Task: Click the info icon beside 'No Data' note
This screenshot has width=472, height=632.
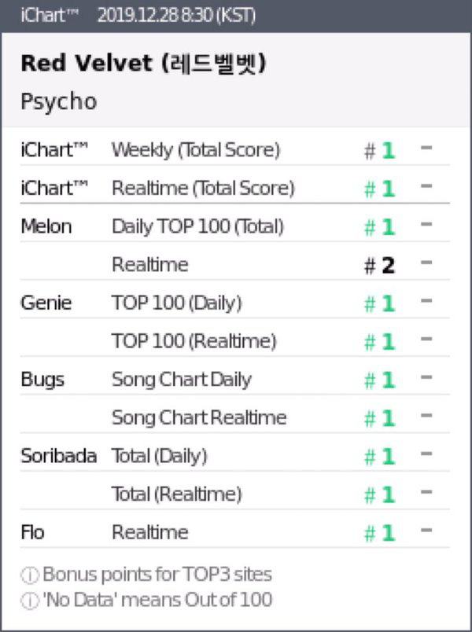Action: pos(29,601)
